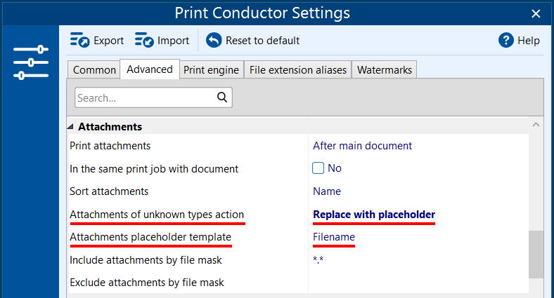Collapse the Attachments section

point(71,127)
